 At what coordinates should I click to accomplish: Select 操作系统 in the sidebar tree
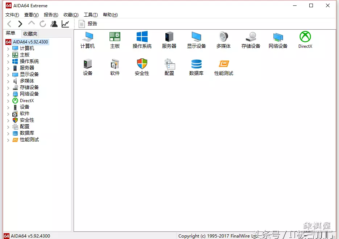29,61
